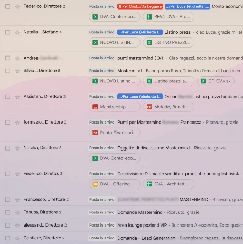Image resolution: width=243 pixels, height=244 pixels.
Task: Click Per Luca label on Listino prezzi email
Action: 140,32
